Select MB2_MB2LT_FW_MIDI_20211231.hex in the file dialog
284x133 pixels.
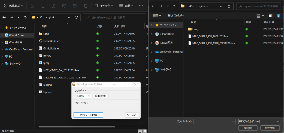point(214,43)
